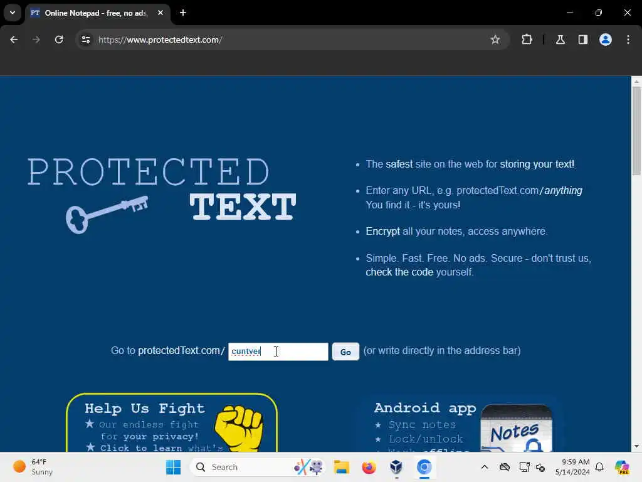
Task: Click the browser back arrow
Action: [x=14, y=40]
